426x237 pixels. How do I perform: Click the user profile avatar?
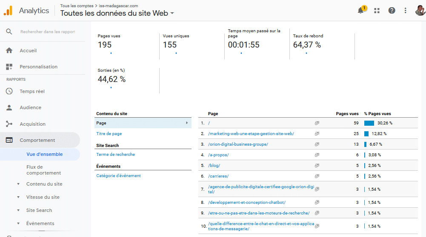[420, 11]
